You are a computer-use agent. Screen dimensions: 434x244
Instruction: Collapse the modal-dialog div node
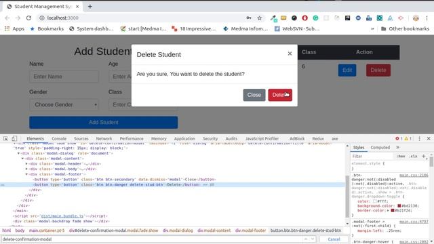(18, 153)
